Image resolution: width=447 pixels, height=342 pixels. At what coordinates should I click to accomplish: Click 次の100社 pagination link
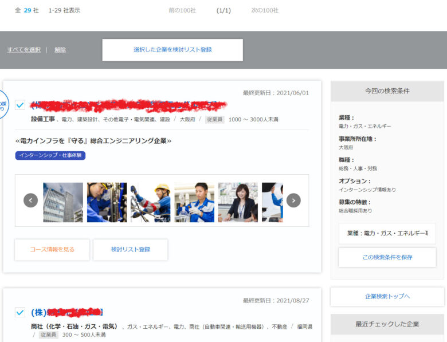pyautogui.click(x=265, y=10)
